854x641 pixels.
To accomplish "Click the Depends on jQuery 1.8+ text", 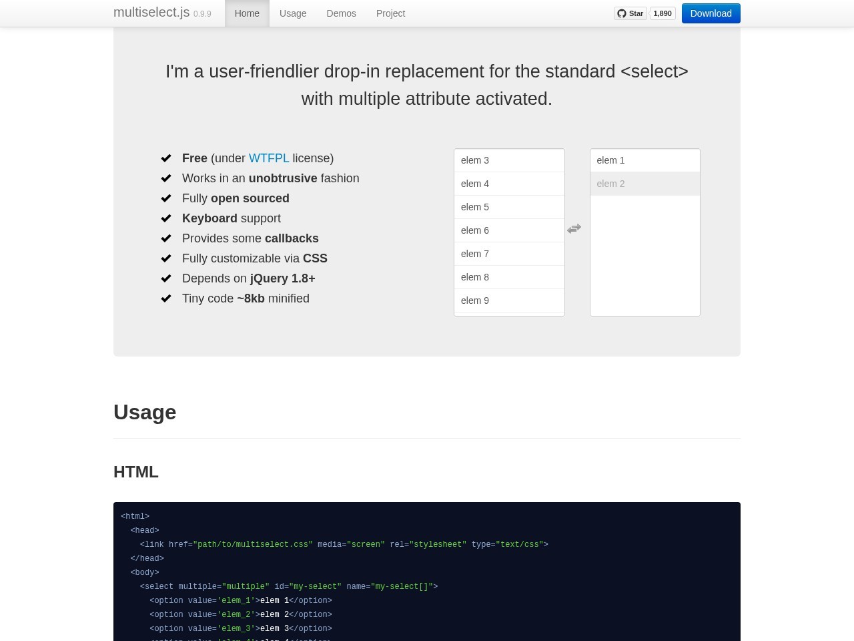I will coord(249,278).
